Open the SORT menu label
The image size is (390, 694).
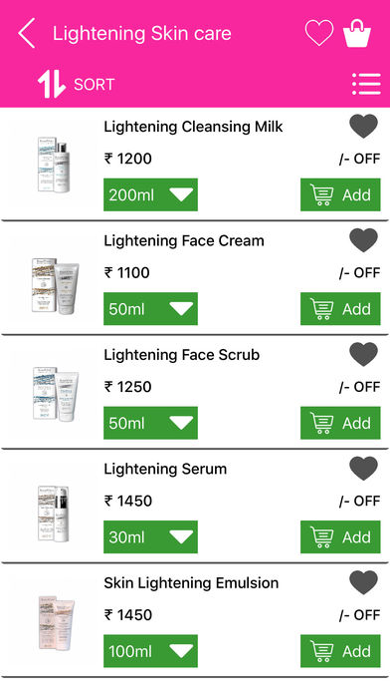click(95, 84)
